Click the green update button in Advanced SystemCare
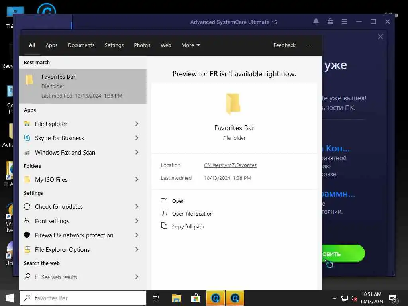 pos(343,253)
